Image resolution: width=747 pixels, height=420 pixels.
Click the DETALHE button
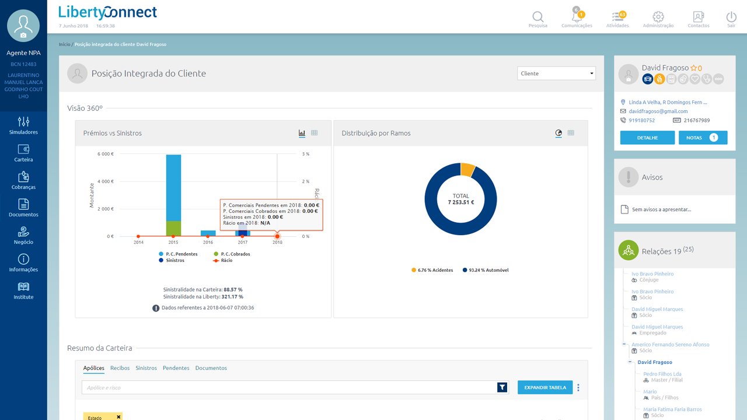pos(647,138)
